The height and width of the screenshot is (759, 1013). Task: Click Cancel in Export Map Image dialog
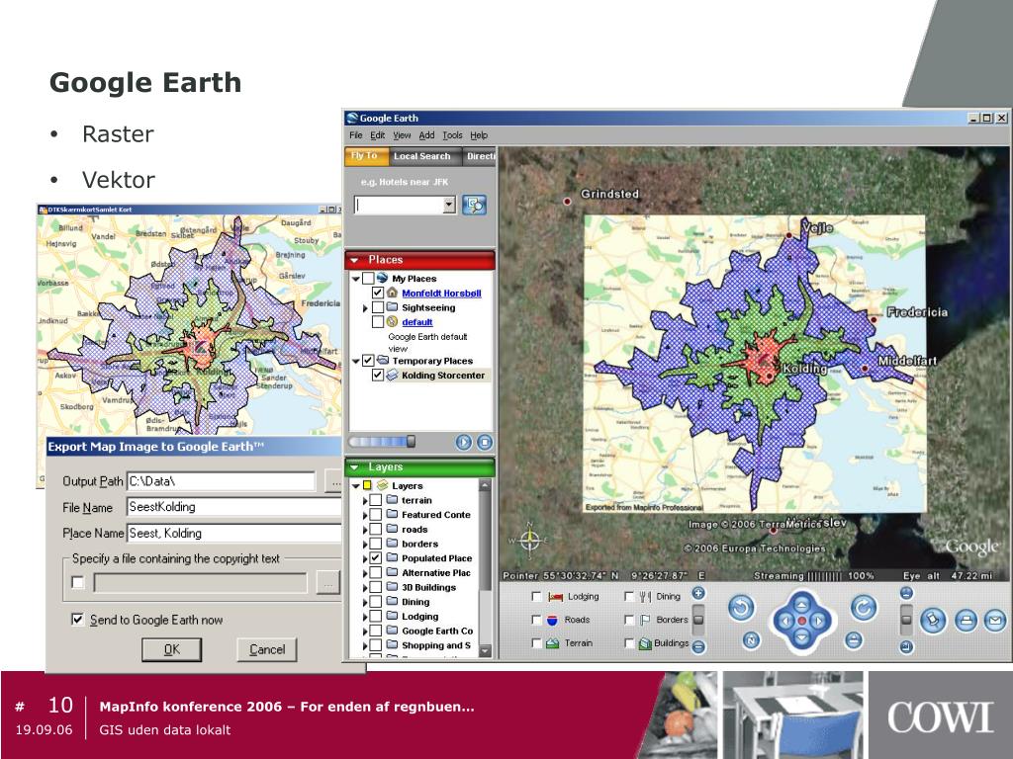coord(267,649)
